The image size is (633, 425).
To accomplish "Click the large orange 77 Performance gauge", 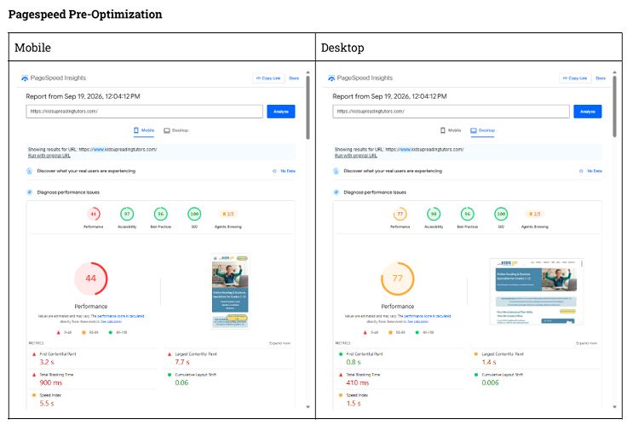I will [398, 279].
